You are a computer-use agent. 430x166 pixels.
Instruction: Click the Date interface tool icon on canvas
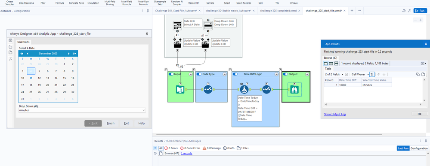(x=177, y=25)
